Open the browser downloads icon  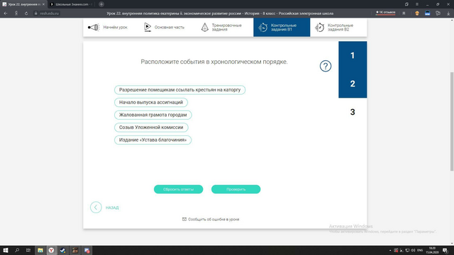click(x=448, y=13)
